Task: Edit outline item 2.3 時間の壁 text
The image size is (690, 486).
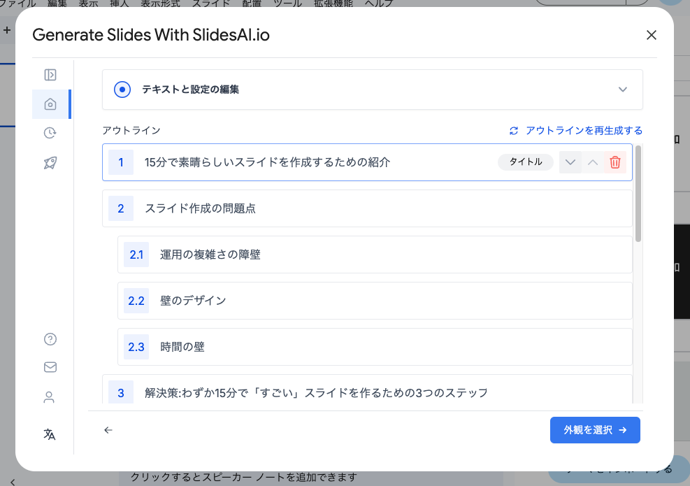Action: coord(182,347)
